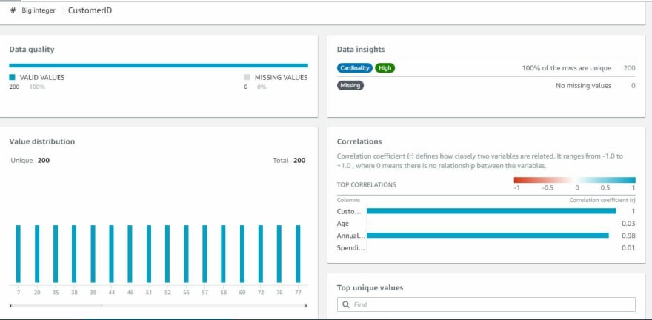Click the Correlation coefficient (r) column header
652x320 pixels.
(602, 200)
